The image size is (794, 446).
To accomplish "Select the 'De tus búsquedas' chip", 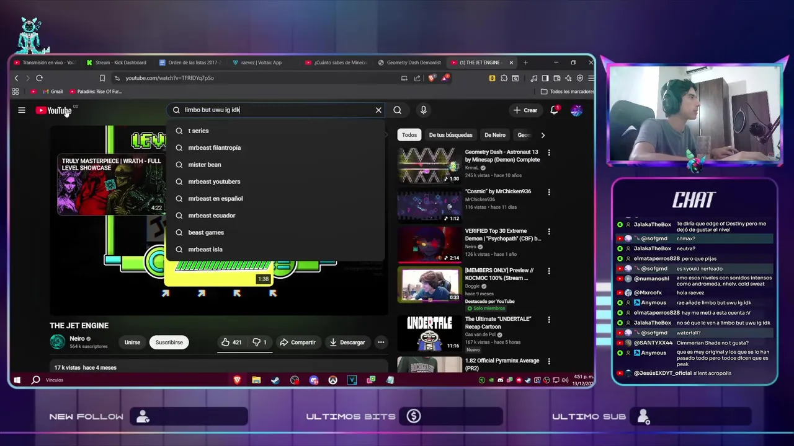I will pyautogui.click(x=450, y=135).
